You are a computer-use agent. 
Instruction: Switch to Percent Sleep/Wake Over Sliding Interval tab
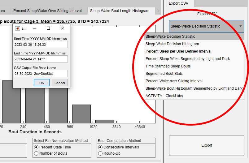(47, 11)
